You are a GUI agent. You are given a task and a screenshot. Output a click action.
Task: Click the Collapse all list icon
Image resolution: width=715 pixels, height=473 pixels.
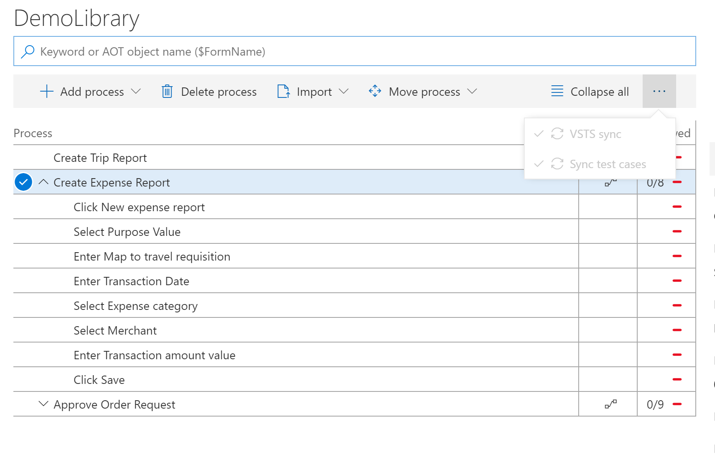(x=557, y=91)
